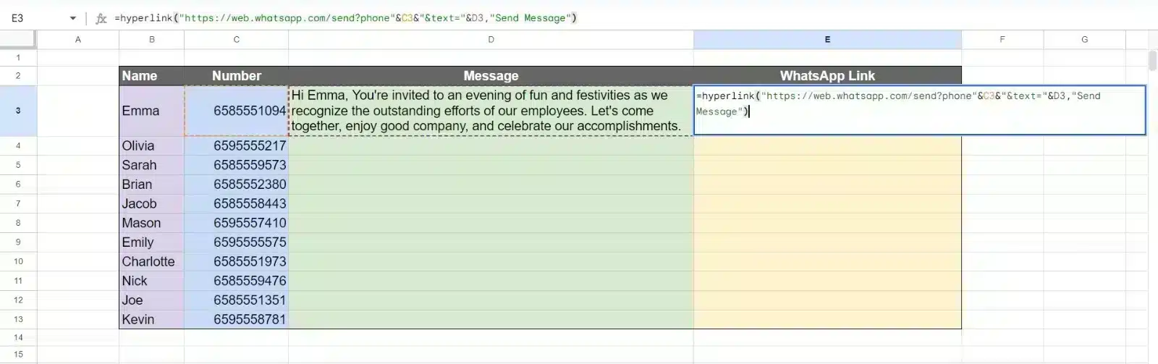Select the cell containing Sarah
The height and width of the screenshot is (364, 1158).
pos(152,165)
